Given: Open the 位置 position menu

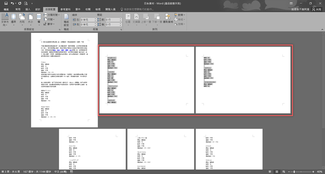Looking at the screenshot, I should [x=128, y=19].
